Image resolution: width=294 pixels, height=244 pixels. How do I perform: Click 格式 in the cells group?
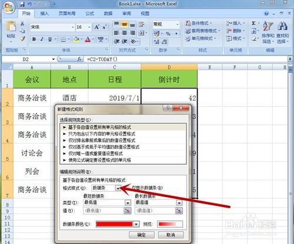[235, 39]
